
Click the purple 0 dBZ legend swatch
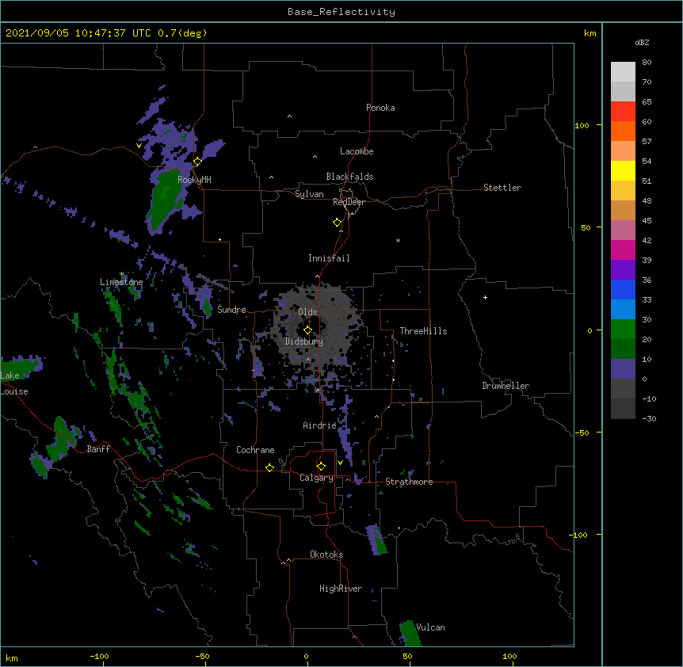[623, 369]
